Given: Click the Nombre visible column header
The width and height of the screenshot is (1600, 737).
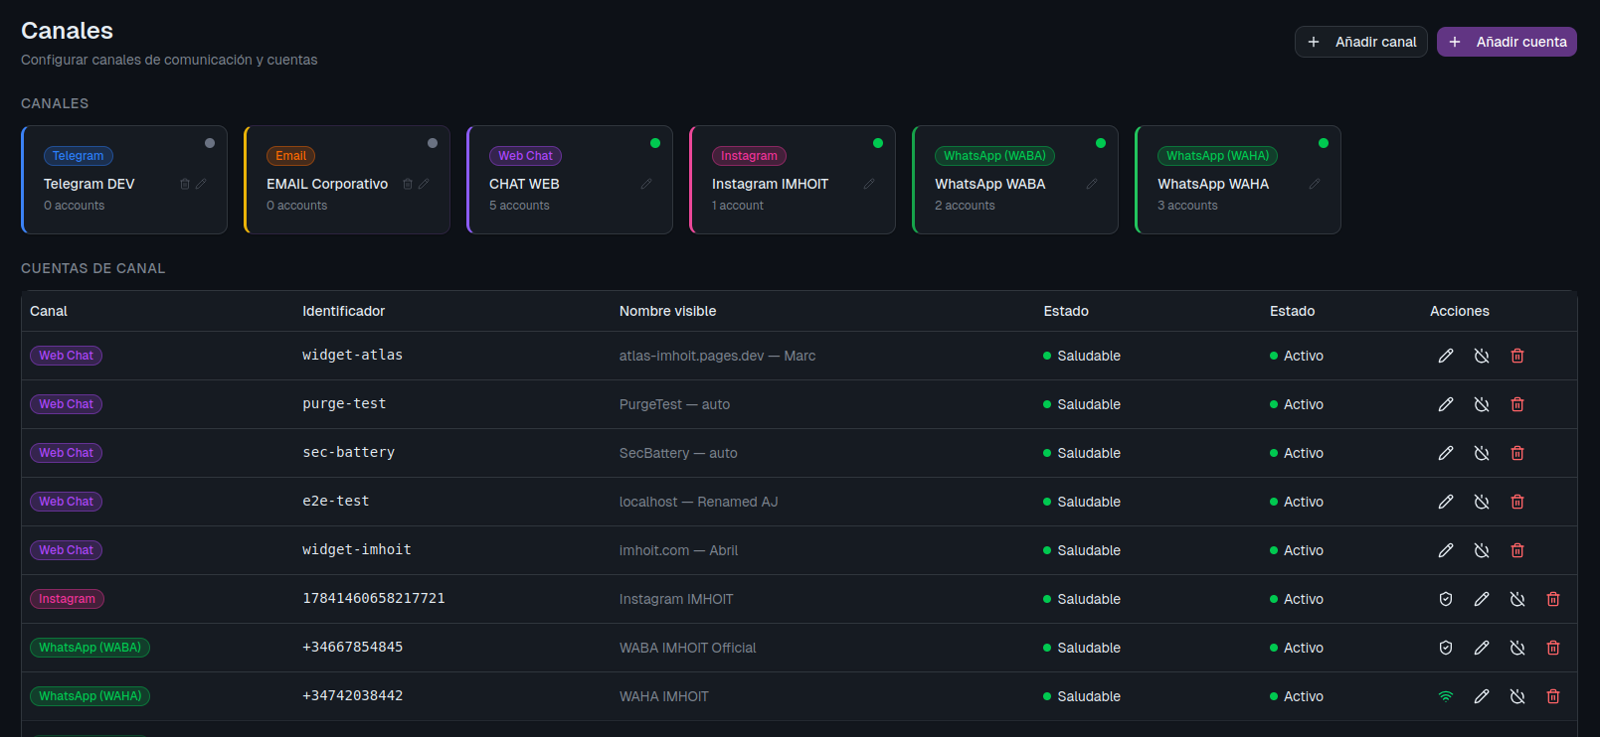Looking at the screenshot, I should coord(668,311).
